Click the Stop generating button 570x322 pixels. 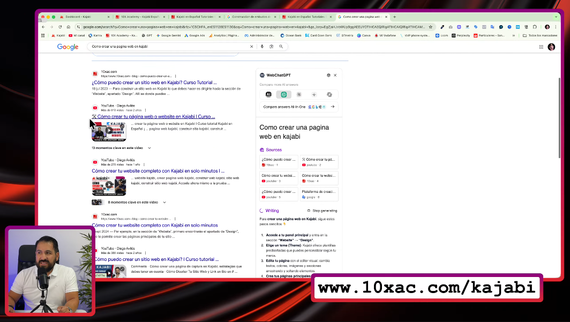[322, 211]
